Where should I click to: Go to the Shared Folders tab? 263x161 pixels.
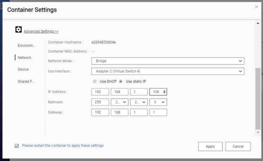coord(27,81)
